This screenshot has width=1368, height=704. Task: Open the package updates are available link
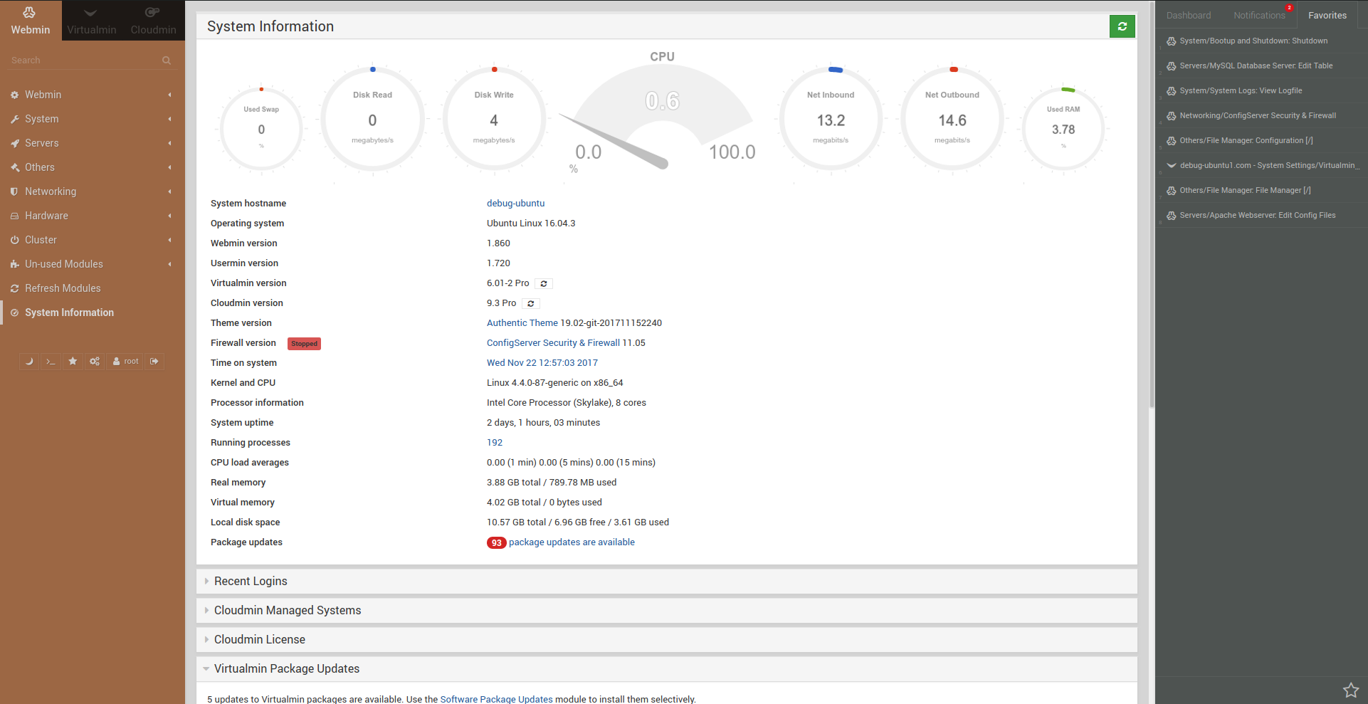click(572, 542)
